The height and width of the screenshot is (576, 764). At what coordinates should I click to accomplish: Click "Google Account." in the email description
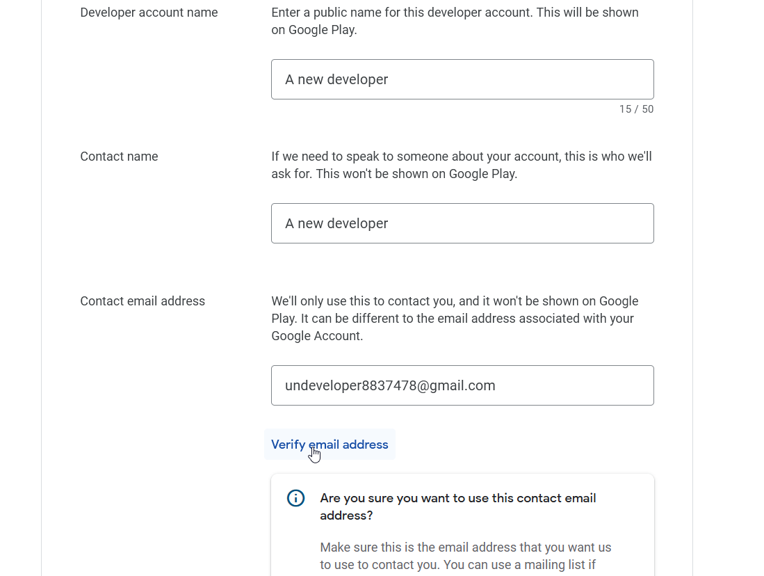point(317,336)
